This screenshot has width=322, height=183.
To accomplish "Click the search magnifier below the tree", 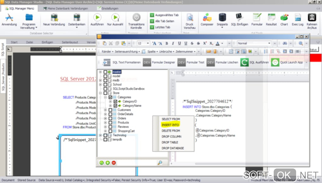I will 160,163.
